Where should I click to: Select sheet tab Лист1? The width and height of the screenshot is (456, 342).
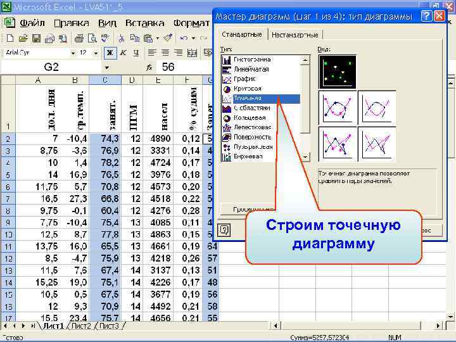click(x=53, y=326)
